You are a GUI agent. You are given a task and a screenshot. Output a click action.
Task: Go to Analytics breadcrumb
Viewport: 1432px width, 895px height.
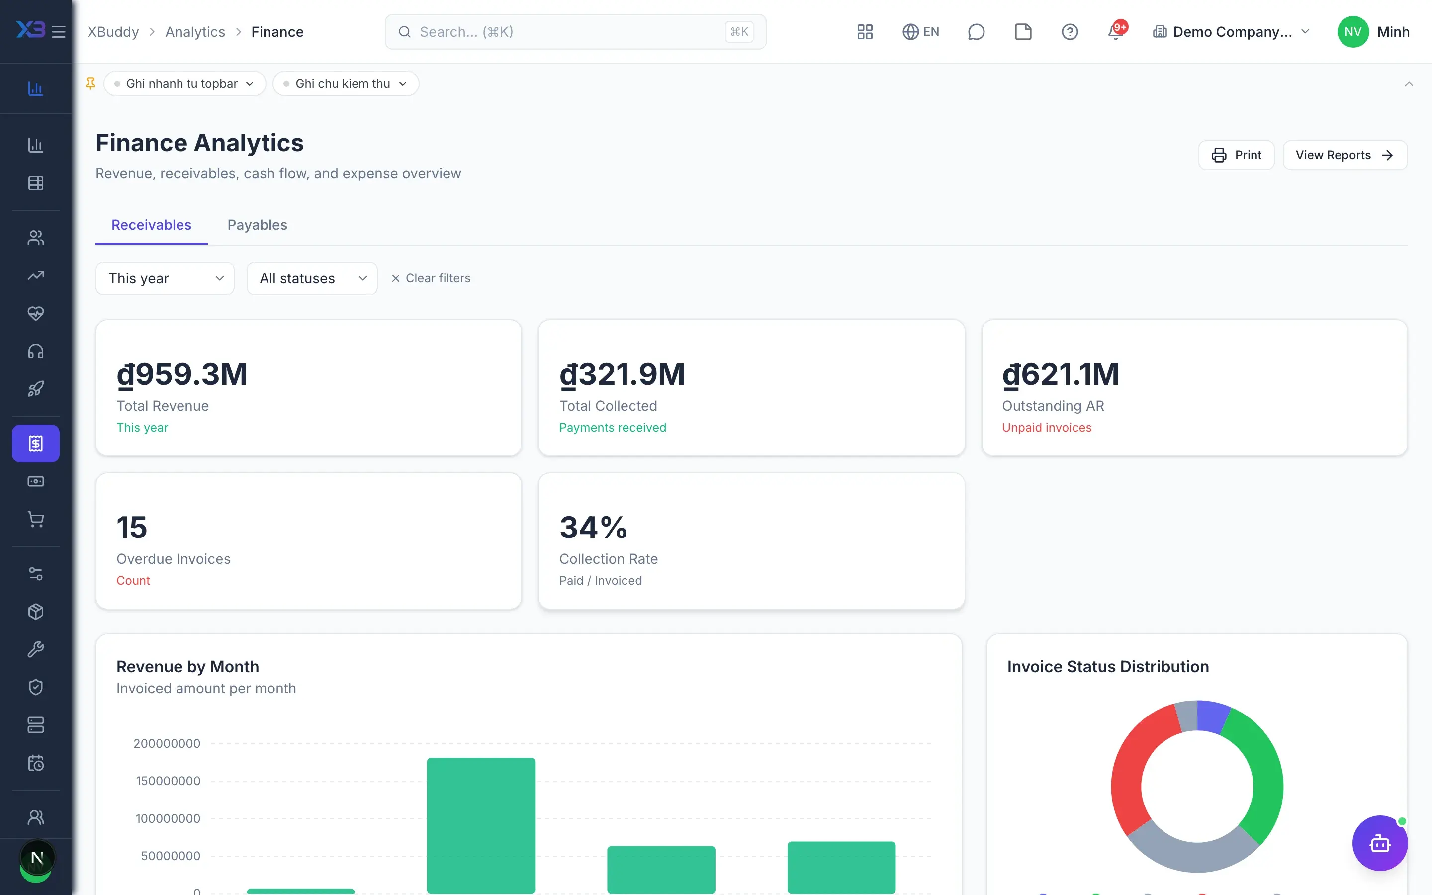coord(195,31)
